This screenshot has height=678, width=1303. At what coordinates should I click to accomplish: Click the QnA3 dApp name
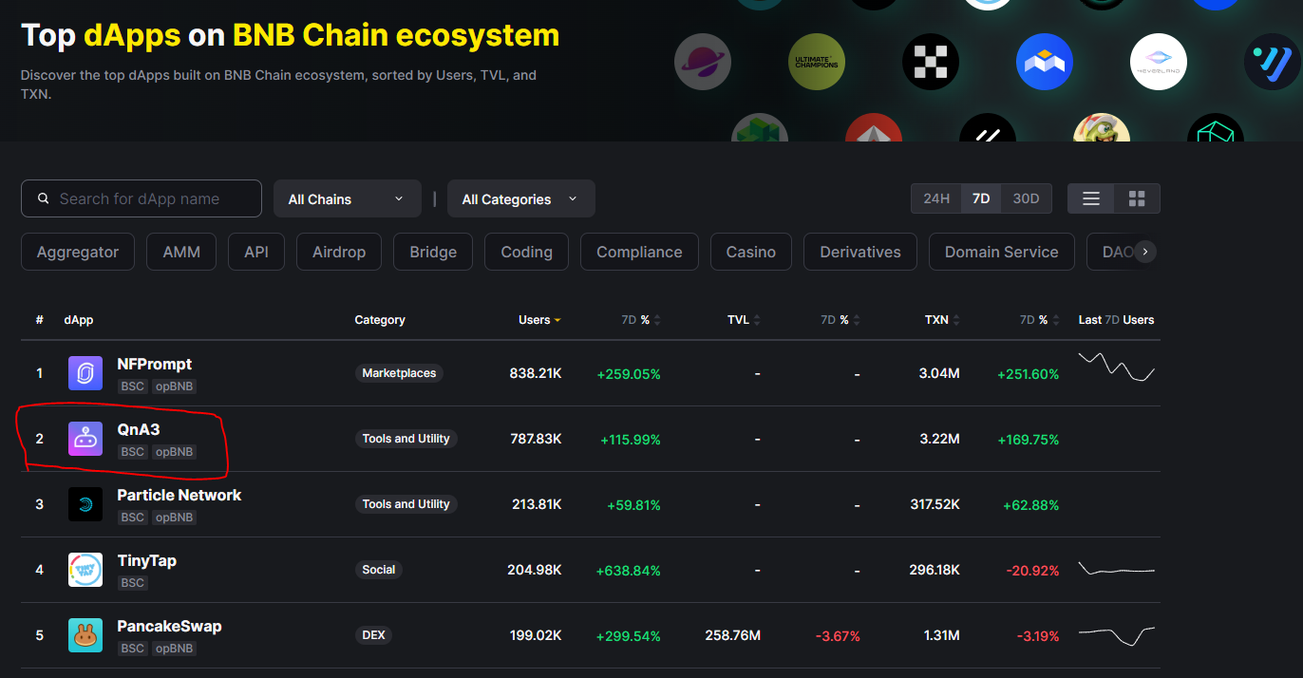click(x=139, y=429)
